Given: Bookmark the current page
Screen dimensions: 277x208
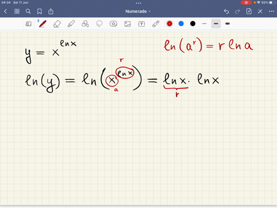Looking at the screenshot, I should [39, 12].
